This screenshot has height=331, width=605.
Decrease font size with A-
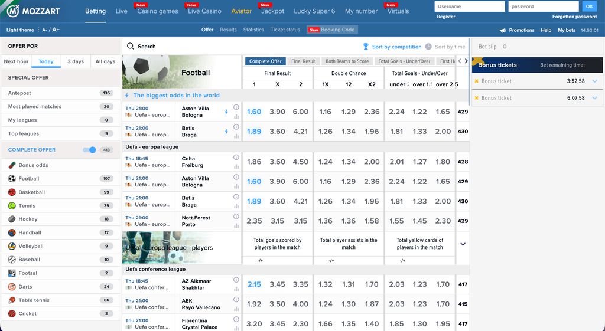[x=44, y=30]
